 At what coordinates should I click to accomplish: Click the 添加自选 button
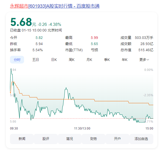click(141, 139)
